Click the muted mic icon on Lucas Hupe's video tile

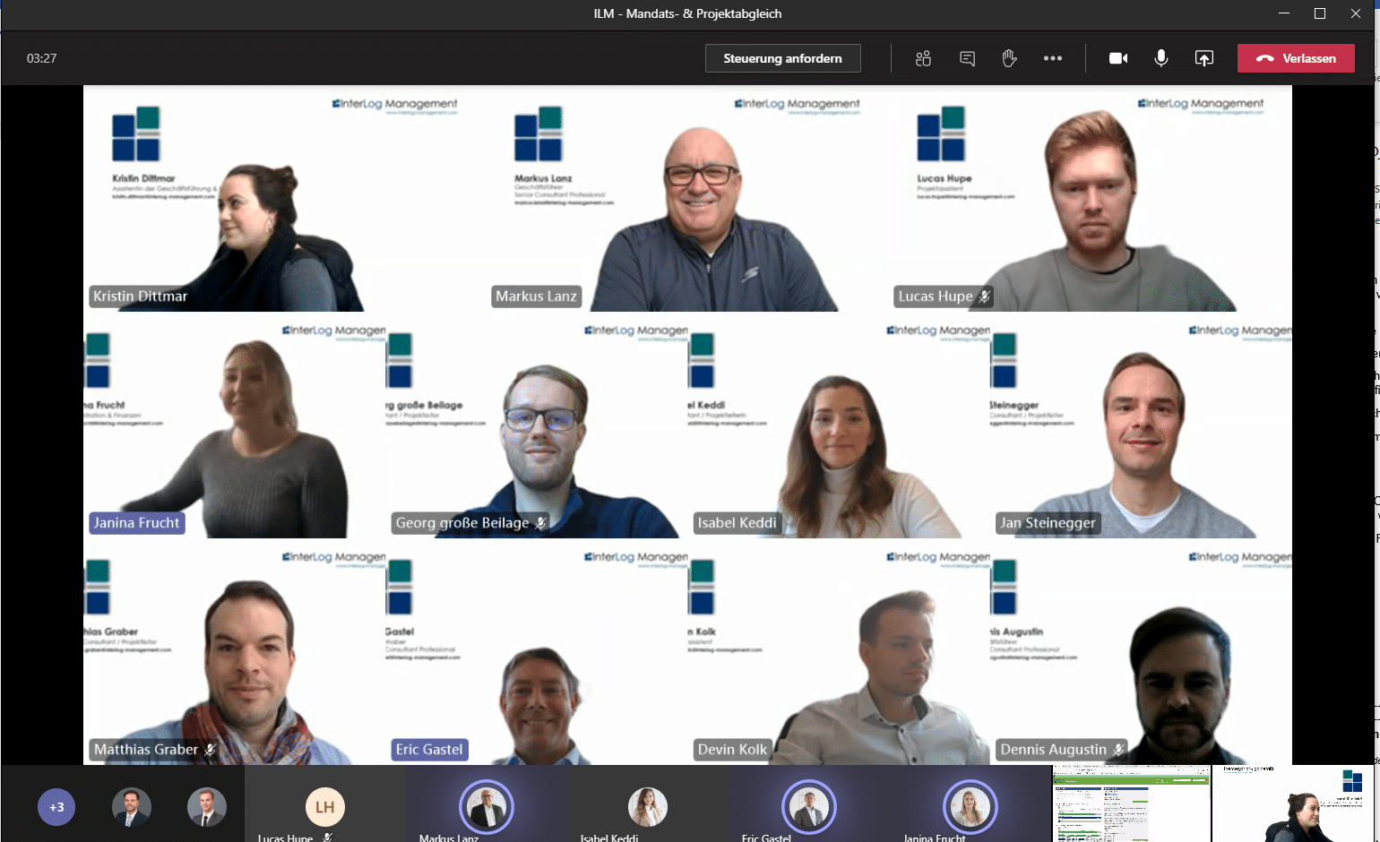(984, 296)
